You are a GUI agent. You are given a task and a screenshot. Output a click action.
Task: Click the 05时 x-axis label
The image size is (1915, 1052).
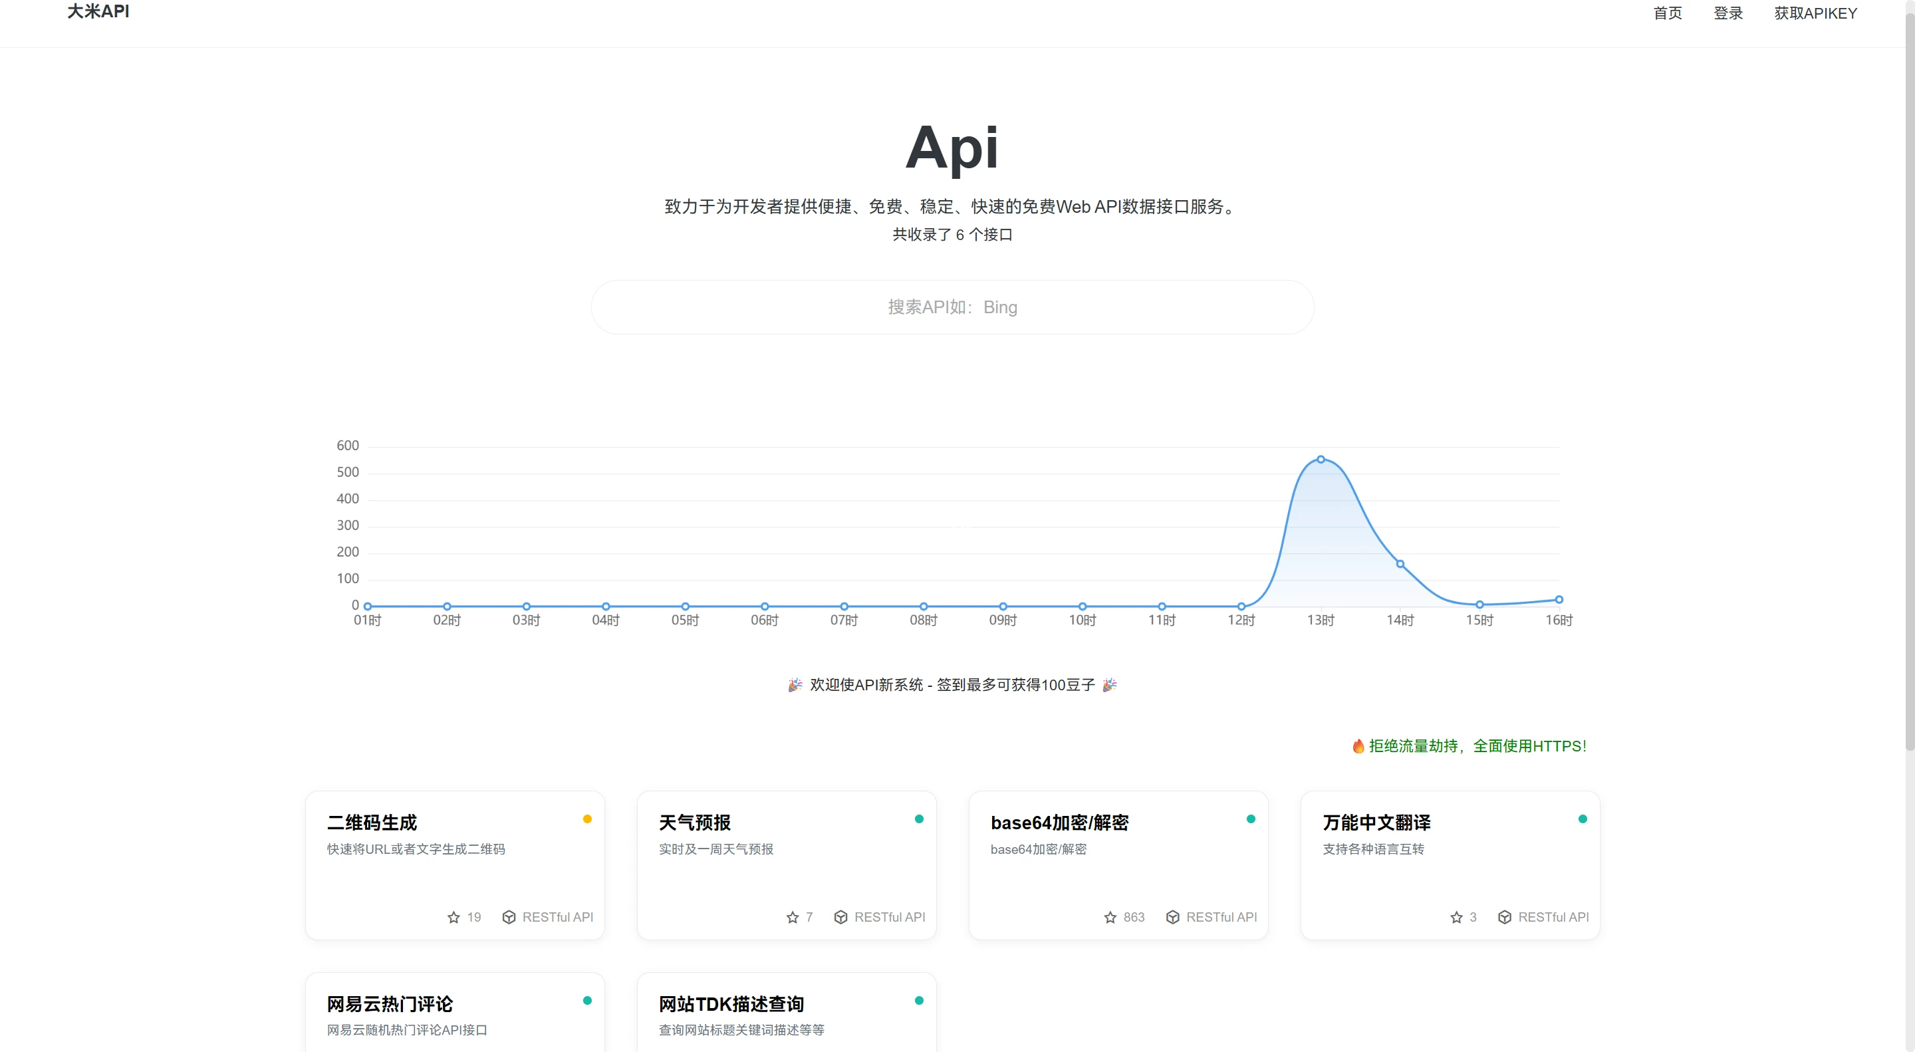pyautogui.click(x=685, y=621)
